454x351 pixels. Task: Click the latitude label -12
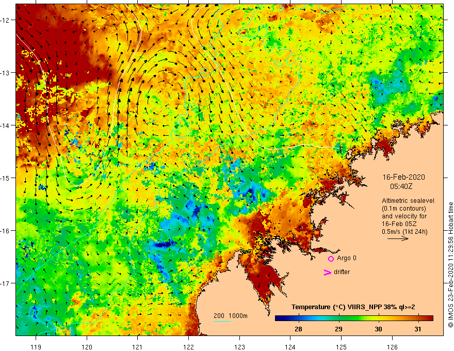click(6, 20)
